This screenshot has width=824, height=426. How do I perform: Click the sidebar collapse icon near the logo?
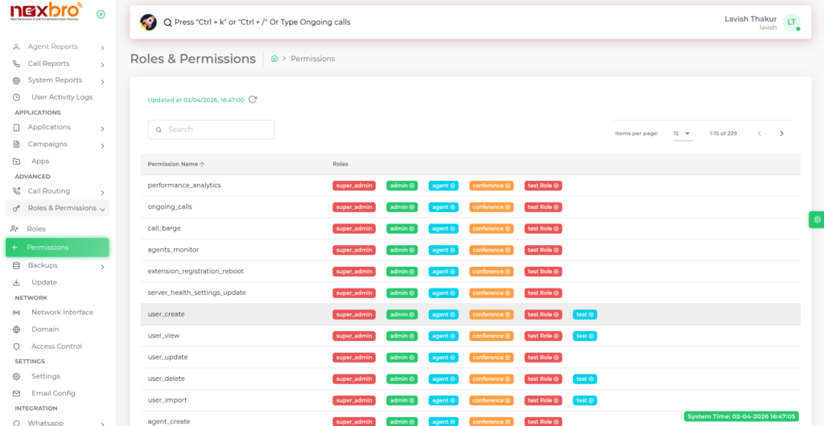(x=101, y=14)
